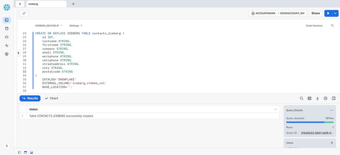Go back using the left chevron button
The height and width of the screenshot is (155, 340).
(20, 4)
